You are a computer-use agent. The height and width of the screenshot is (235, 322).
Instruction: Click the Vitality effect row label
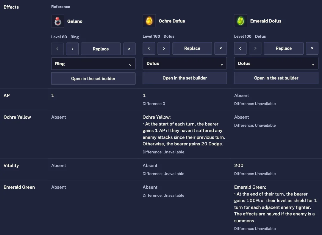[x=11, y=165]
